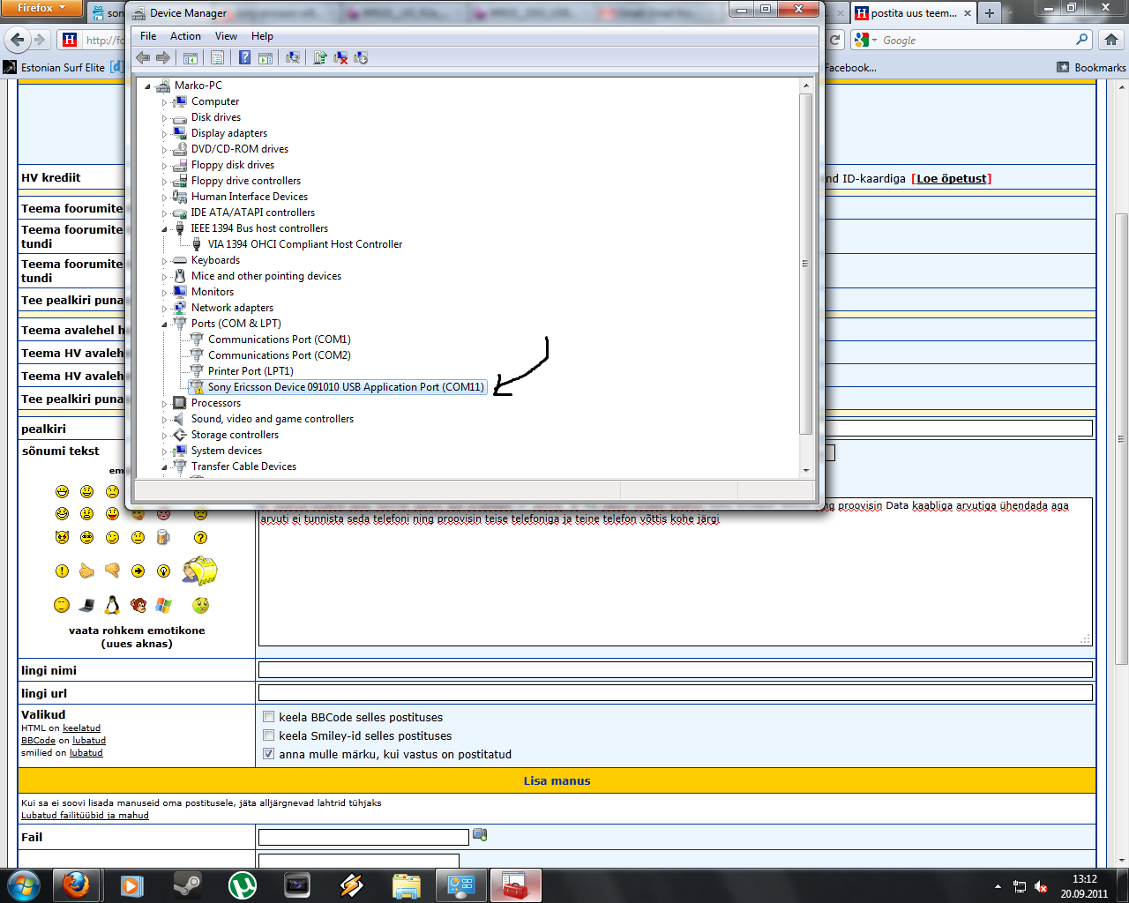Click the Disable device toolbar icon

(361, 57)
